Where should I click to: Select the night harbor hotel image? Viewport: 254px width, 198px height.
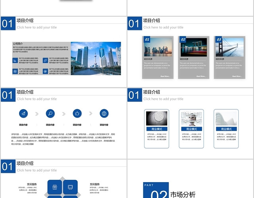point(194,47)
